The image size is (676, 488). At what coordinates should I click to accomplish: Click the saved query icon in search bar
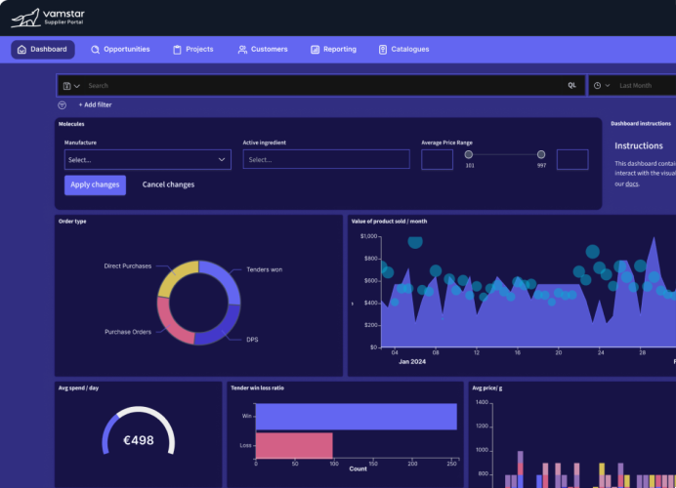click(66, 86)
